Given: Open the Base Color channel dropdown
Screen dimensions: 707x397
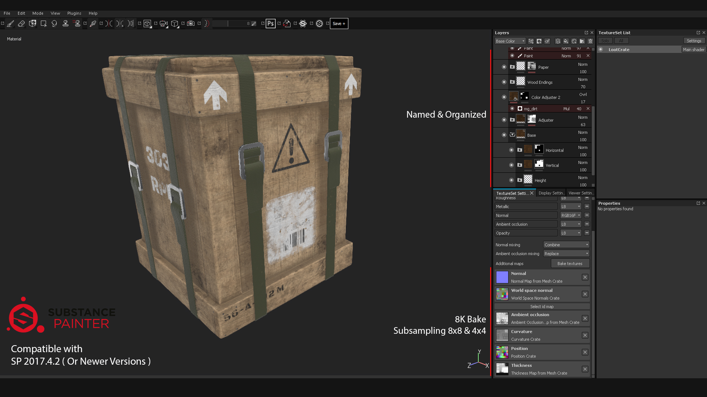Looking at the screenshot, I should tap(510, 41).
